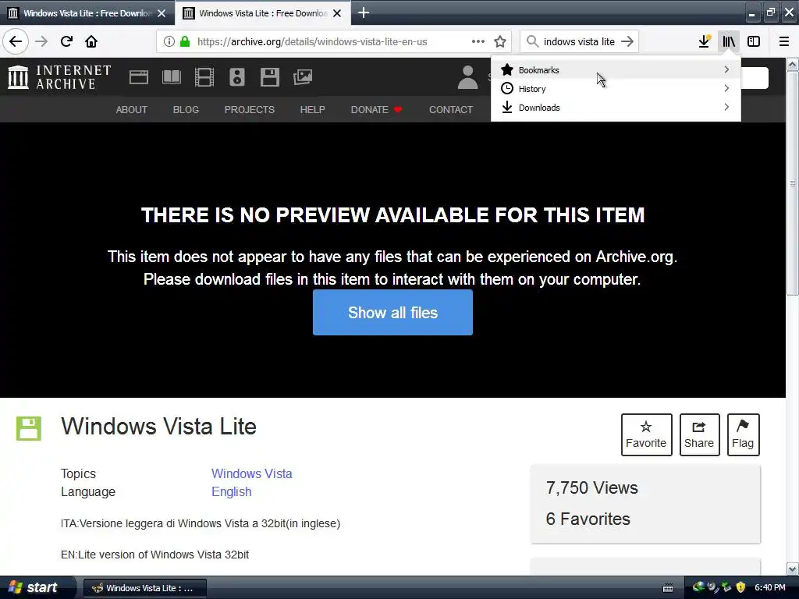Open the Video film strip icon
Image resolution: width=799 pixels, height=599 pixels.
point(204,77)
